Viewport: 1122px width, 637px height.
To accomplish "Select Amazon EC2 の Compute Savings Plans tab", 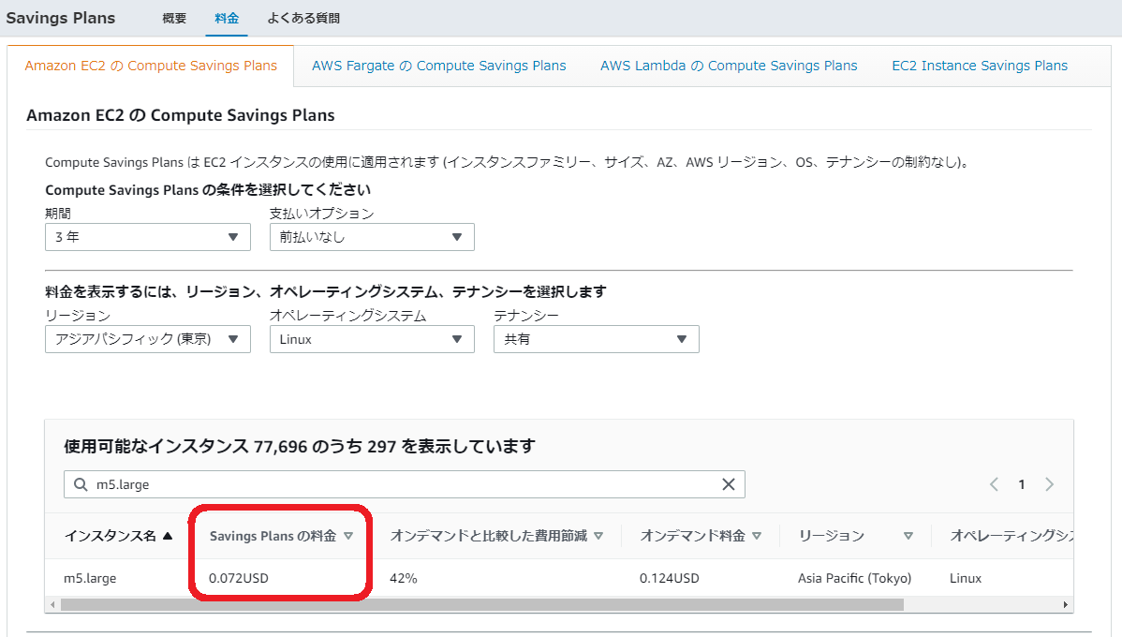I will 150,66.
